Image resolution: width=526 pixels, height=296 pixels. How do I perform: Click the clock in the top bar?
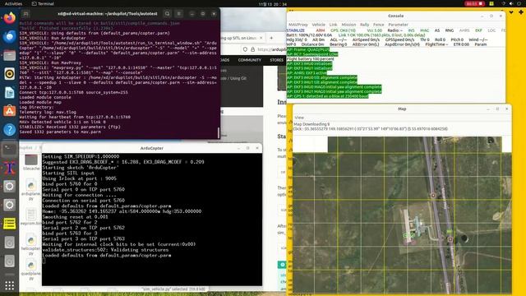(x=272, y=4)
